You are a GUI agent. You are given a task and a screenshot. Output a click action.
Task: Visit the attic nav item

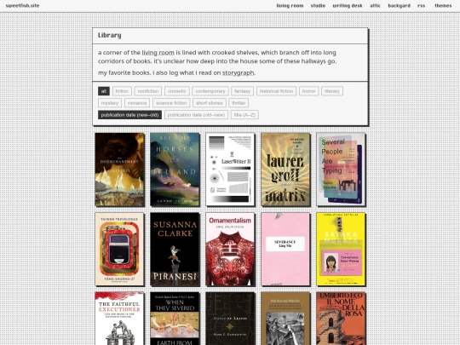pyautogui.click(x=375, y=6)
